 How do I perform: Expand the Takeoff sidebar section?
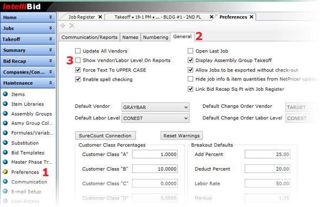[x=28, y=39]
